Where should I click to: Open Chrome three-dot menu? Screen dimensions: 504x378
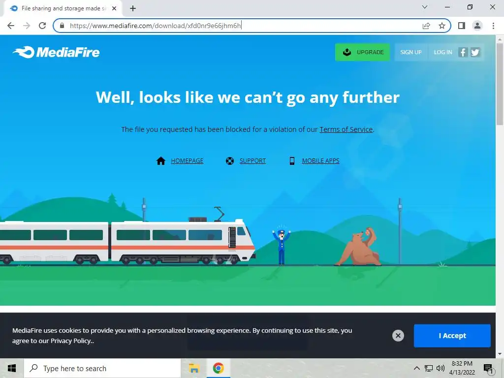click(x=493, y=26)
